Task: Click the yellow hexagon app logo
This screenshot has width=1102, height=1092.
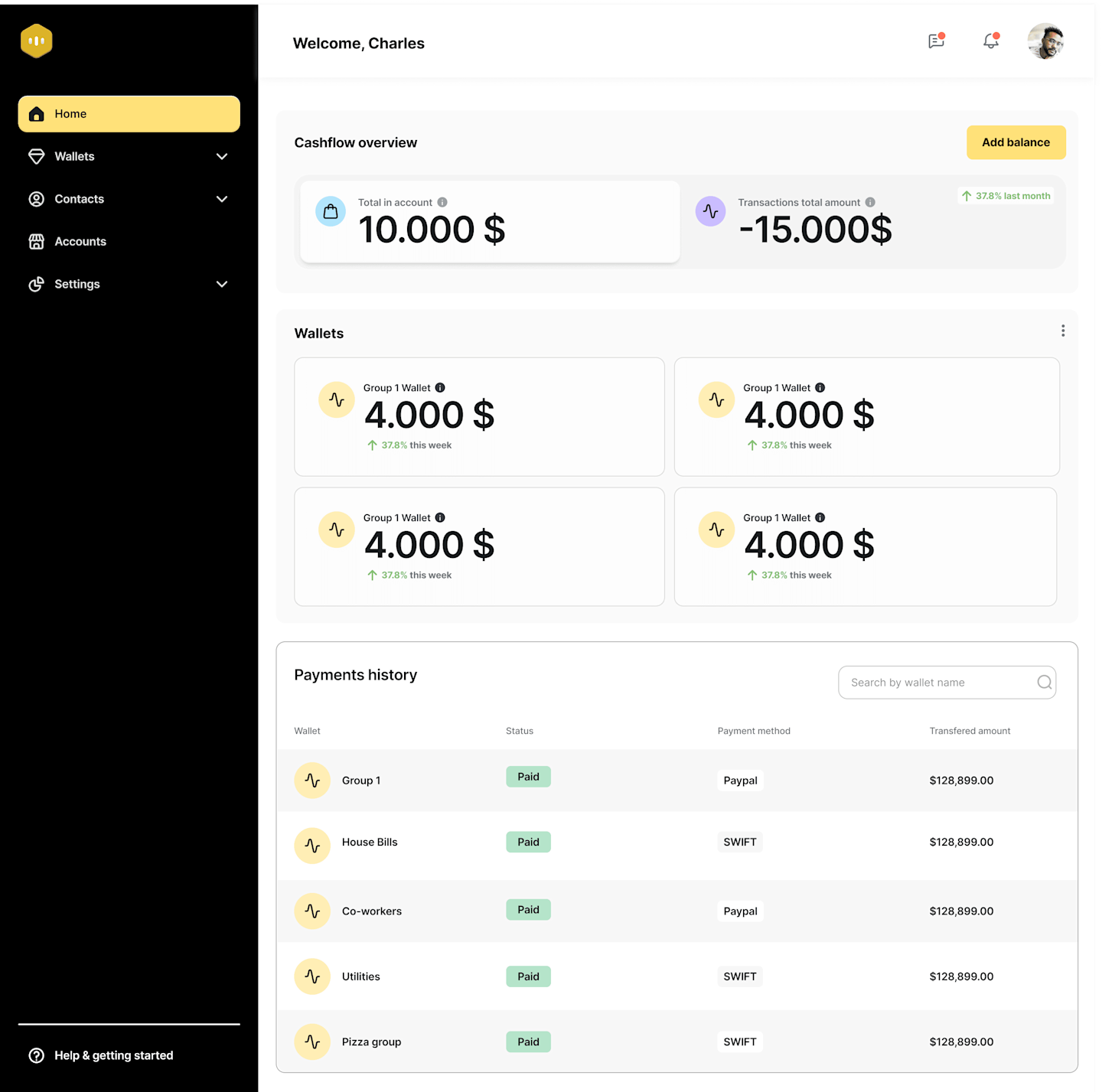Action: point(36,41)
